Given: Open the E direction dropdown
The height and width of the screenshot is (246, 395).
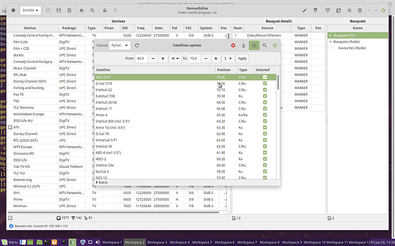Looking at the screenshot, I should pyautogui.click(x=228, y=58).
